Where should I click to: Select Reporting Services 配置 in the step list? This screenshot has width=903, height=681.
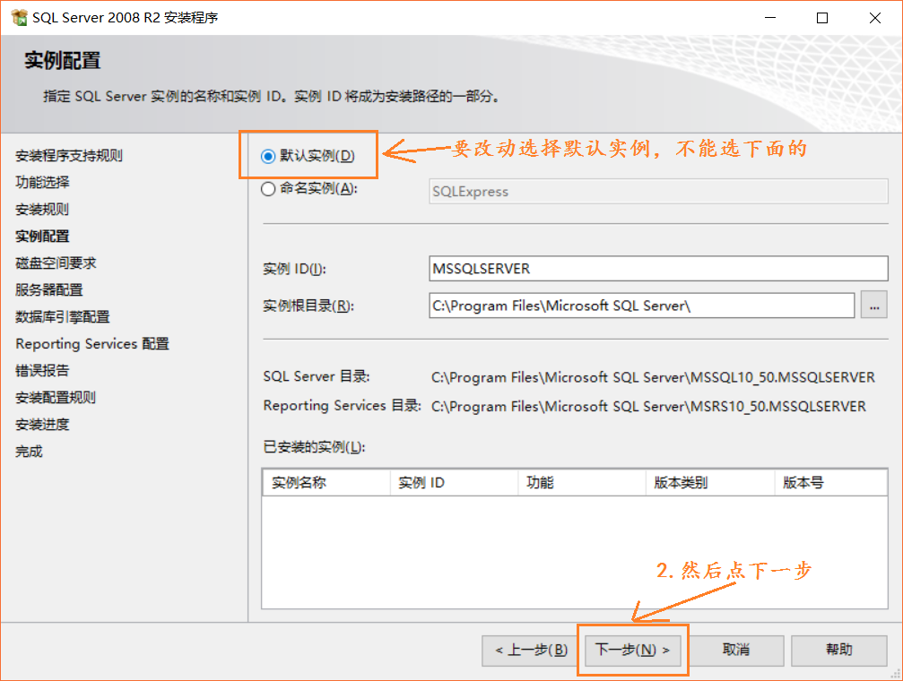[92, 344]
